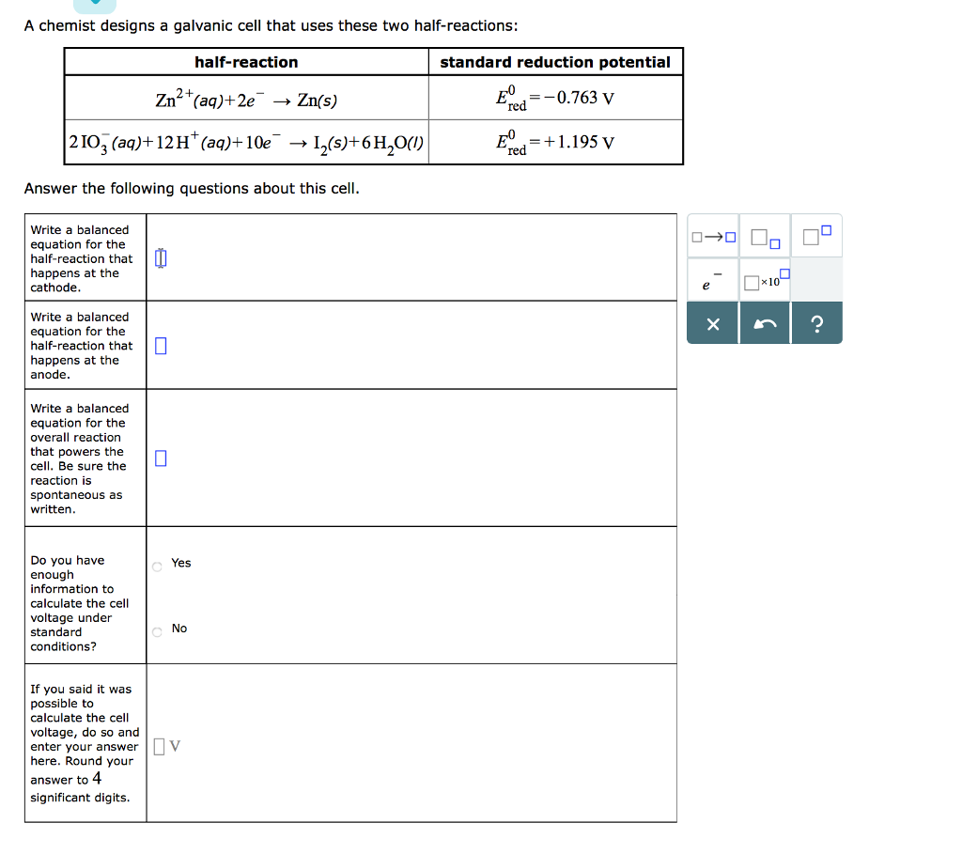This screenshot has height=854, width=962.
Task: Select the superscript template button
Action: 816,236
